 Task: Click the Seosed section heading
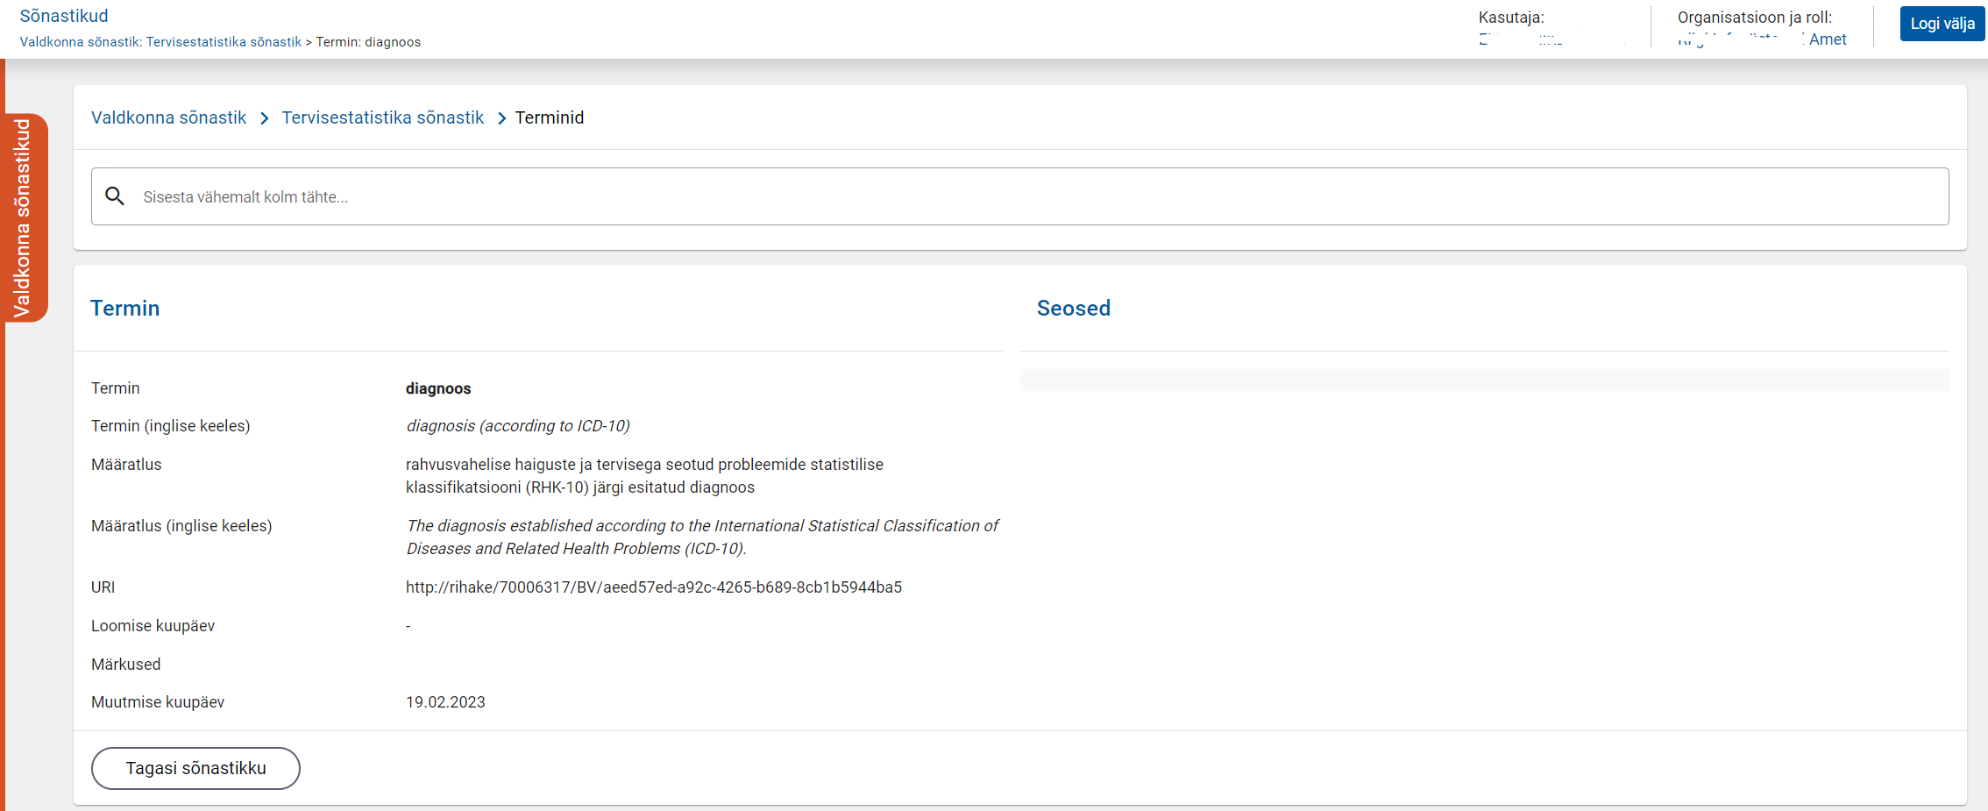point(1073,308)
